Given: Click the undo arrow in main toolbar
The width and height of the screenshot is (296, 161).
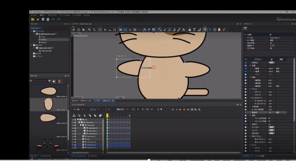Looking at the screenshot, I should click(x=54, y=19).
